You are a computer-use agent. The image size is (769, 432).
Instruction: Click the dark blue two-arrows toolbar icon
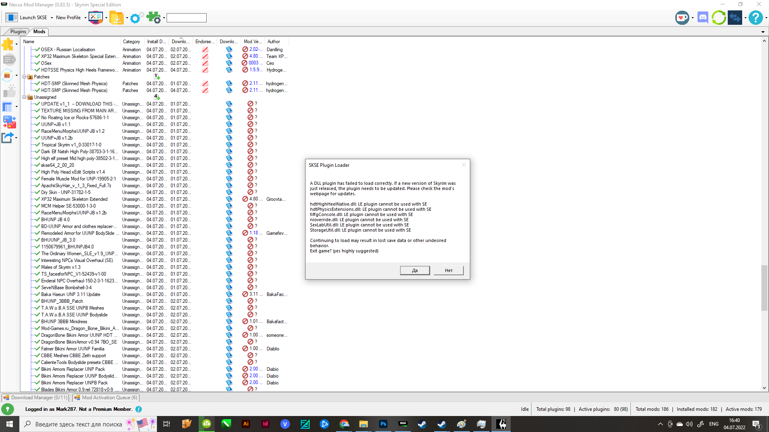tap(735, 18)
